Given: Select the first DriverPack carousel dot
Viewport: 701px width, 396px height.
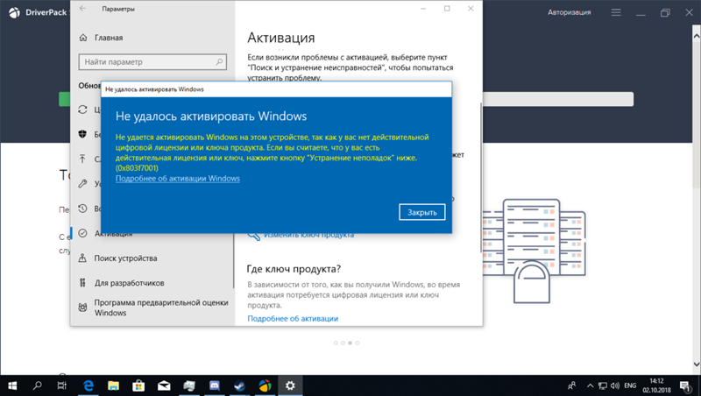Looking at the screenshot, I should coord(336,343).
